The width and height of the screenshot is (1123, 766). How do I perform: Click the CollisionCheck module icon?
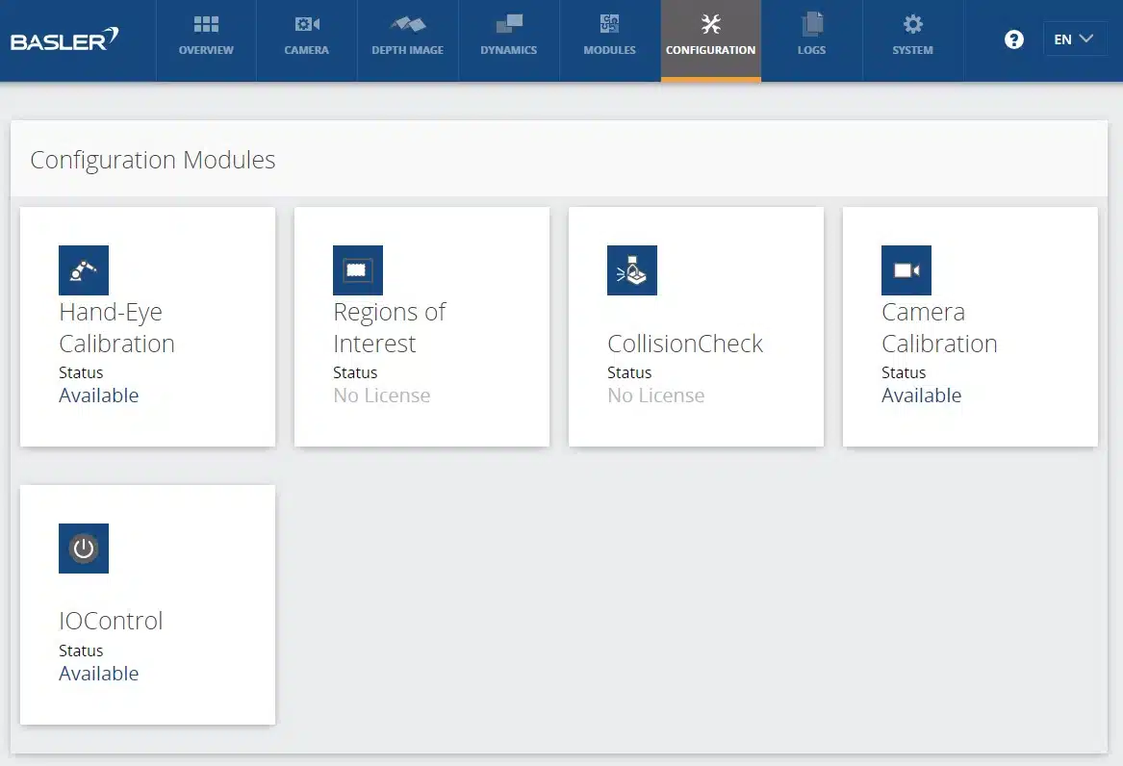pyautogui.click(x=632, y=270)
